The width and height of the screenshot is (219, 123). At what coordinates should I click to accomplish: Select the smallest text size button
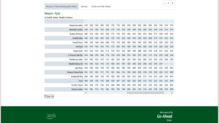click(x=165, y=3)
